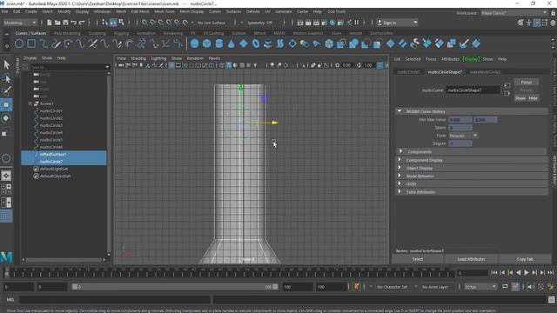Toggle the Channel Box panel icon
Viewport: 557px width, 313px height.
click(x=554, y=23)
